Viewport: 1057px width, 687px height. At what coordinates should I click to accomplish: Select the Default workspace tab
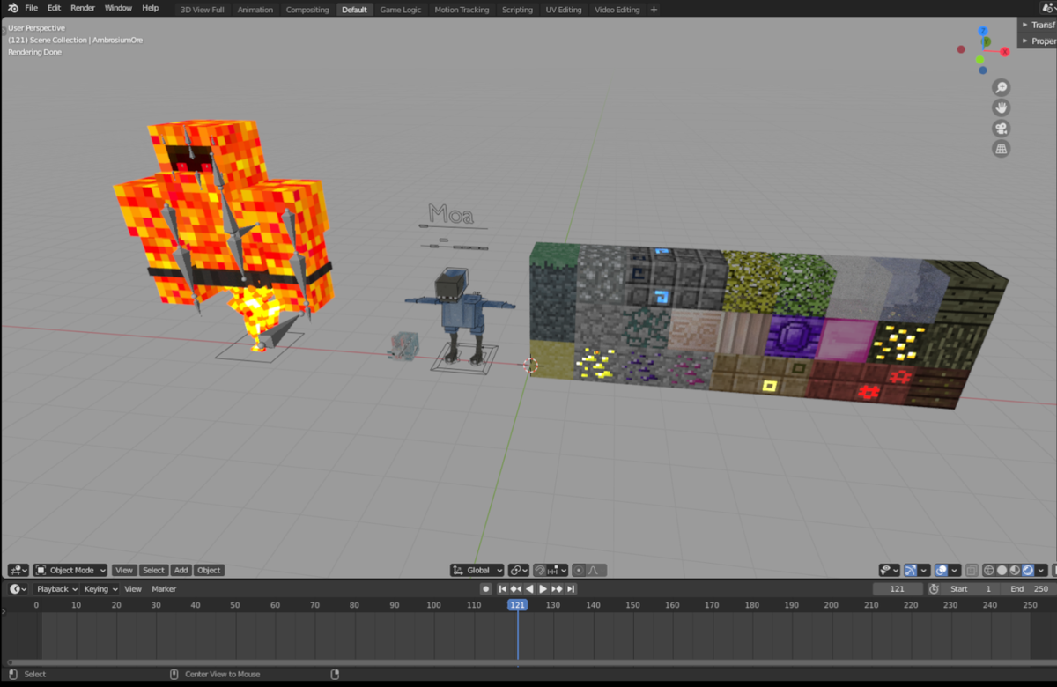pos(354,10)
